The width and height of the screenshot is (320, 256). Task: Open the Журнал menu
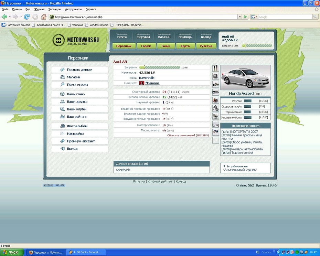point(39,9)
